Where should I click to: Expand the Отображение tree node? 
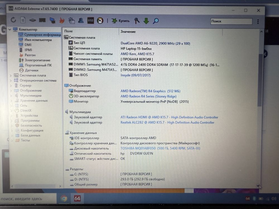11,91
